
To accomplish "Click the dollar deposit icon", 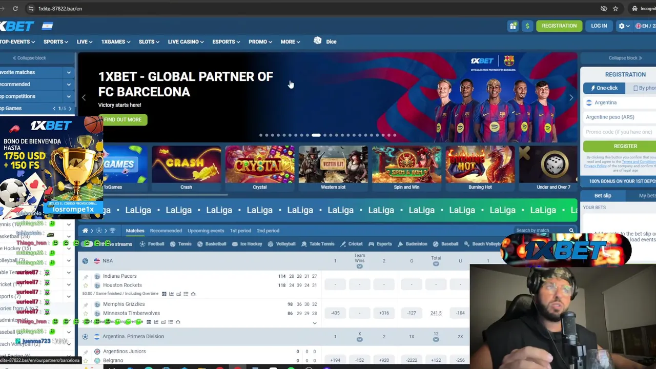I will point(527,26).
